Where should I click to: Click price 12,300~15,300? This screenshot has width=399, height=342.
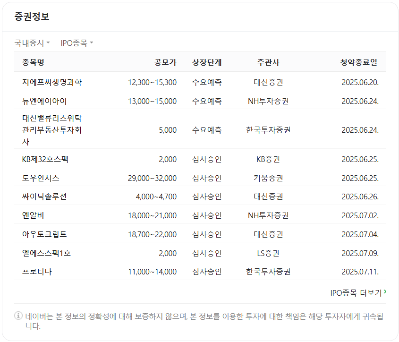click(152, 82)
